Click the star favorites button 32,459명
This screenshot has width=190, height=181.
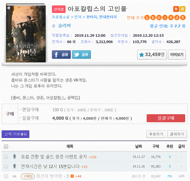click(152, 54)
